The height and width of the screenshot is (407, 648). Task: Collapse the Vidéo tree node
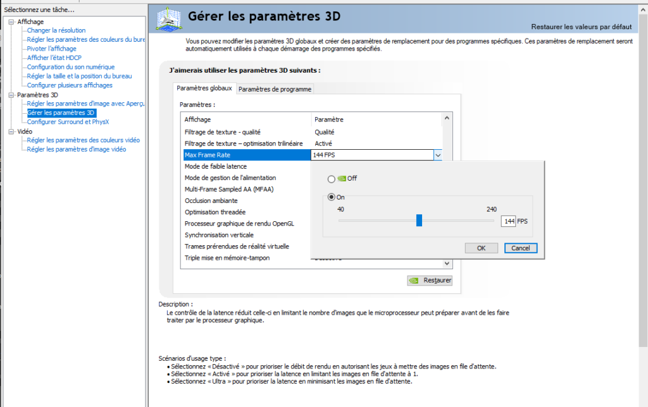click(x=11, y=131)
